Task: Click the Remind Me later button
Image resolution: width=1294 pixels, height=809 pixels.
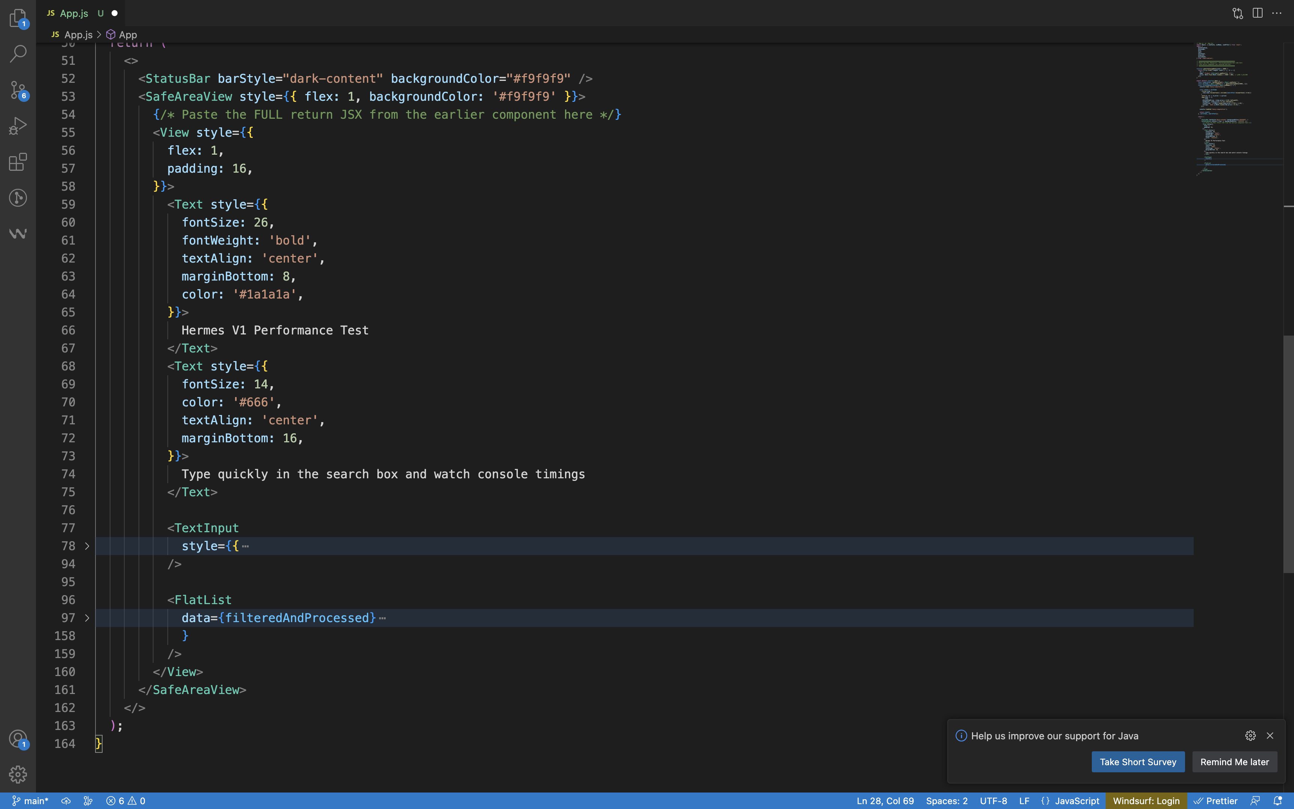Action: 1234,762
